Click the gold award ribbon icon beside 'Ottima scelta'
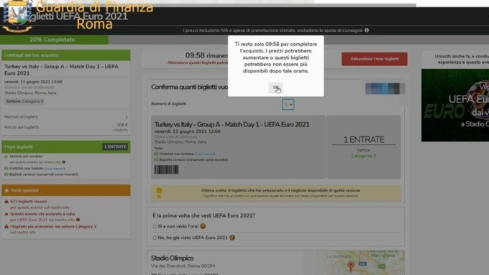Image resolution: width=489 pixels, height=275 pixels. 159,193
